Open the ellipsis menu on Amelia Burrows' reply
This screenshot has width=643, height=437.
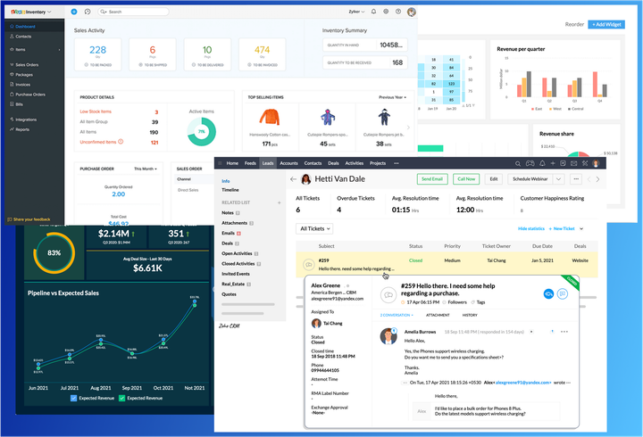pos(564,332)
